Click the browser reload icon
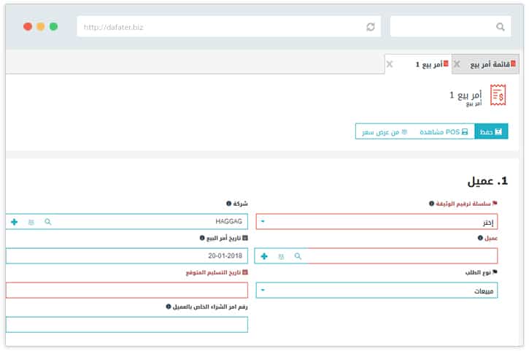529x354 pixels. point(371,27)
